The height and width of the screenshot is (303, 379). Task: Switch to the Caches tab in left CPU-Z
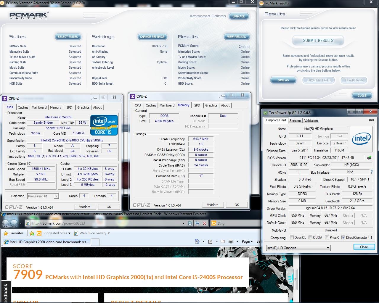pyautogui.click(x=23, y=107)
